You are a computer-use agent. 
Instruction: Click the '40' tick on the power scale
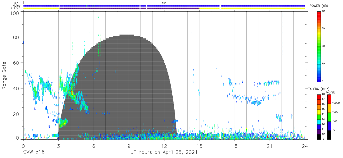(323, 11)
